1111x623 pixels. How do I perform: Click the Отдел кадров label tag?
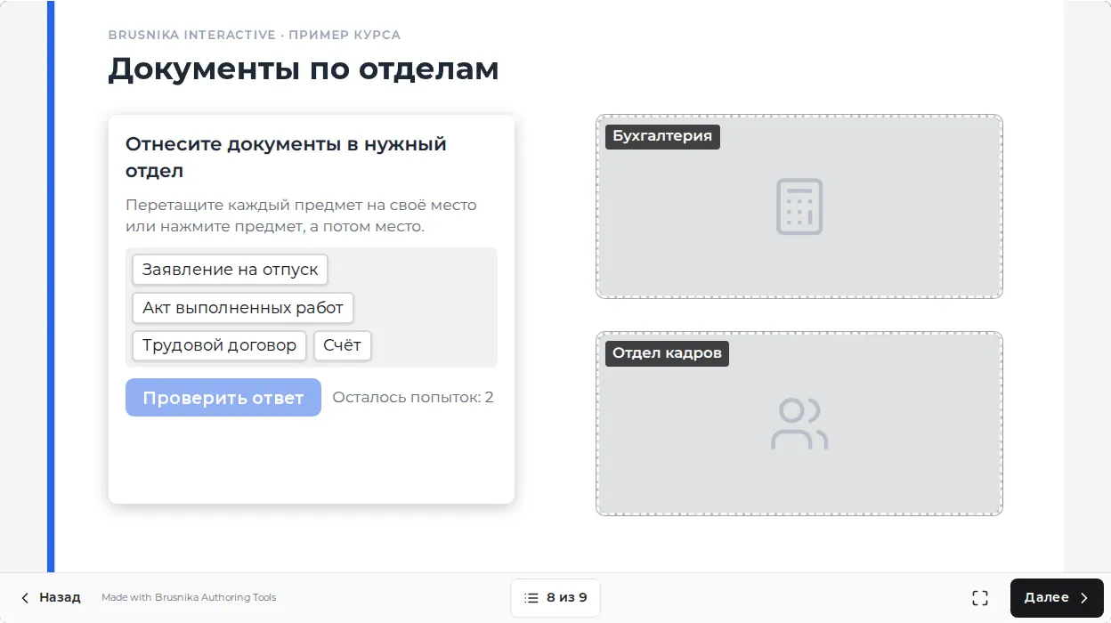click(667, 353)
